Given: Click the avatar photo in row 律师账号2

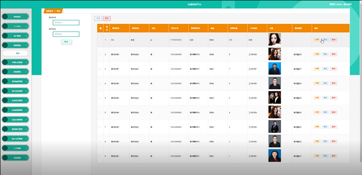Looking at the screenshot, I should tap(275, 141).
